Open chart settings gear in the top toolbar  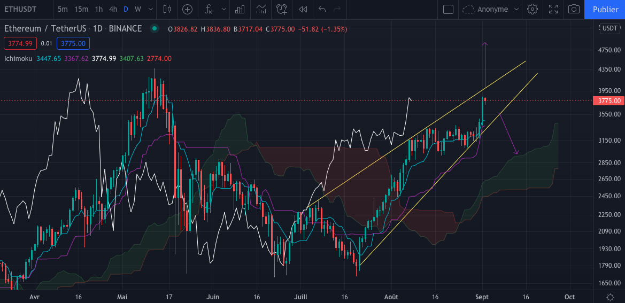click(x=532, y=9)
